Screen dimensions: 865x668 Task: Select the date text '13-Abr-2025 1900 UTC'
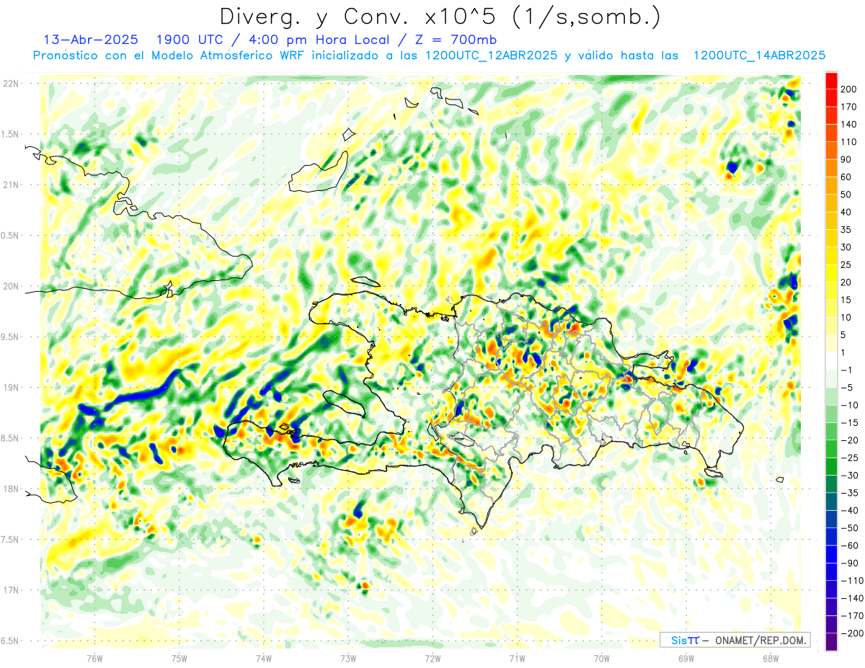pyautogui.click(x=133, y=39)
